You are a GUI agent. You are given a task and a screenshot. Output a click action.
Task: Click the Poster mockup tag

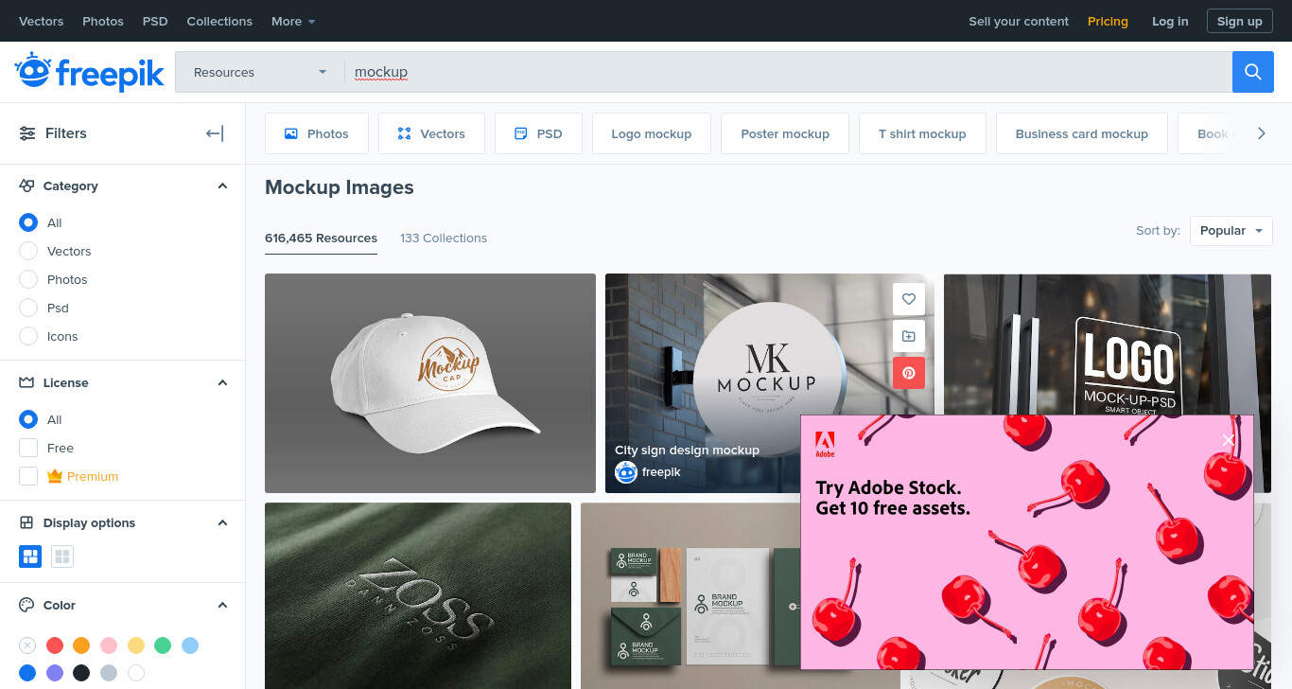point(785,133)
